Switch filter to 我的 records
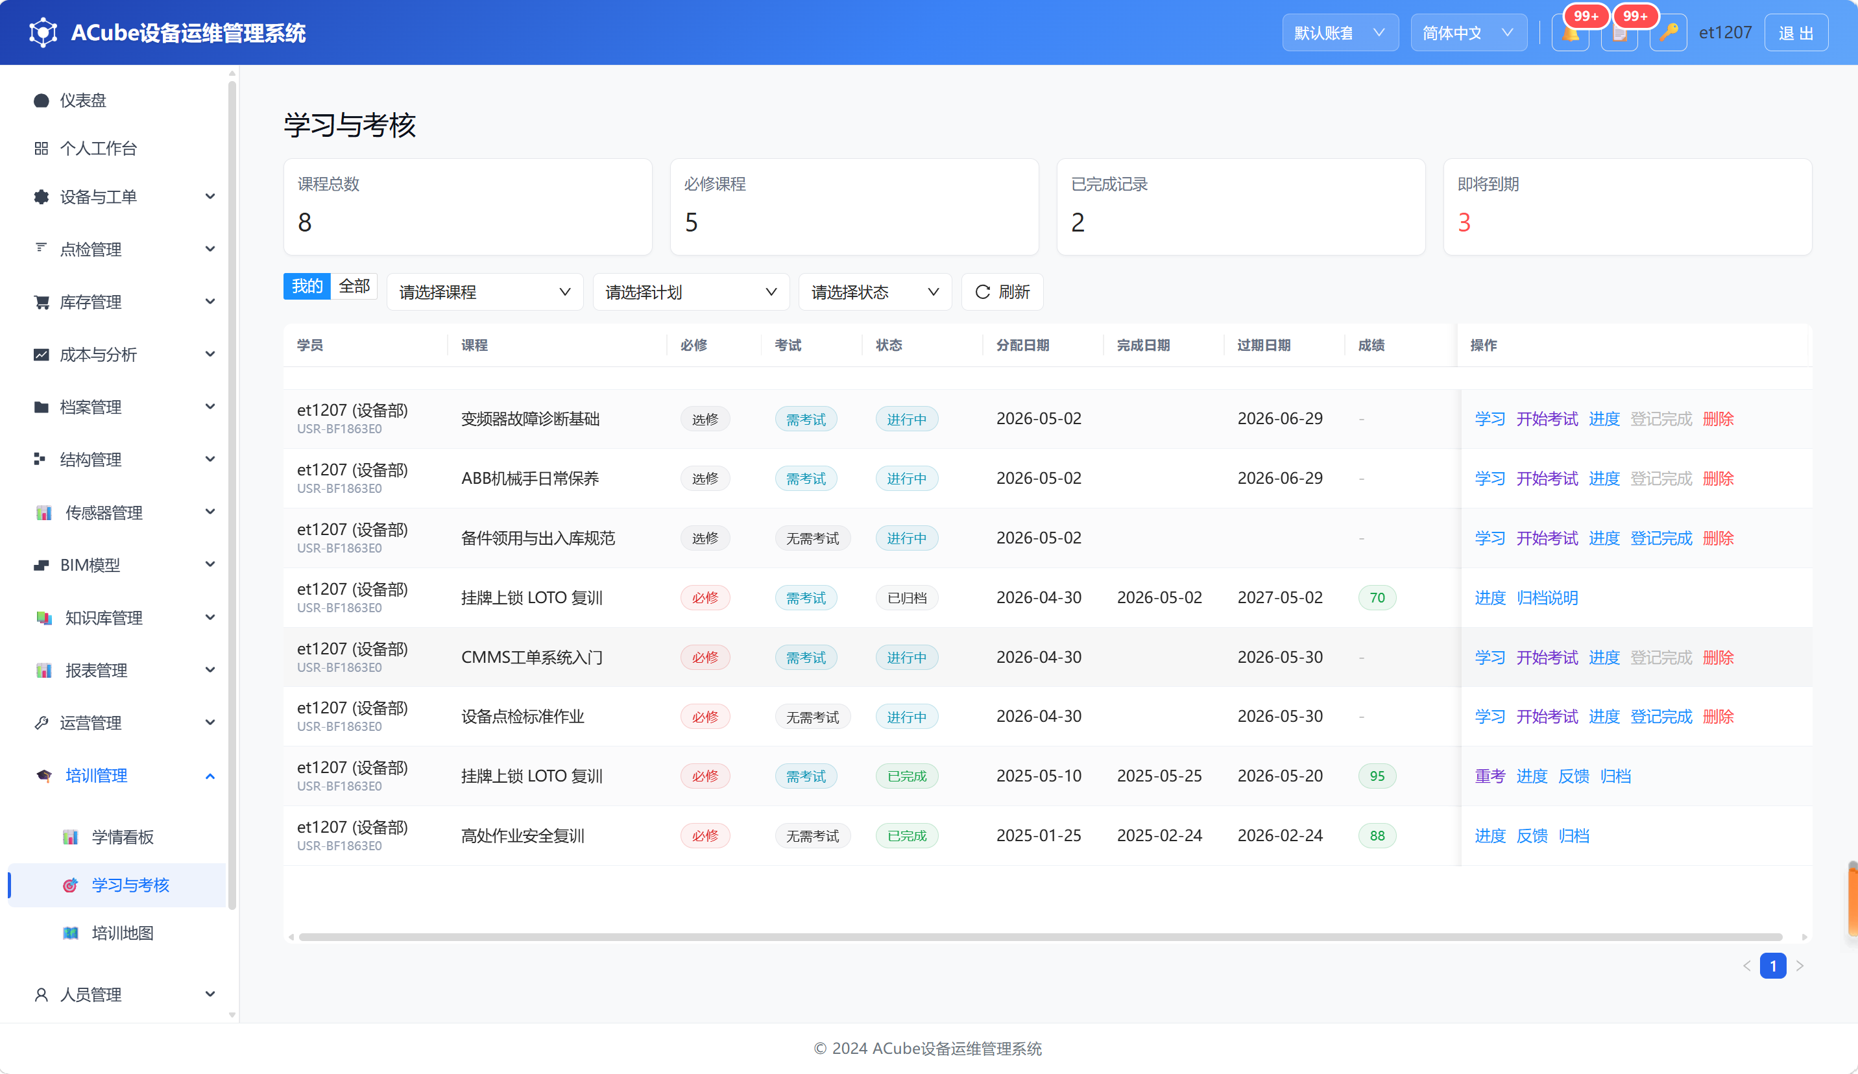This screenshot has height=1074, width=1858. click(307, 286)
